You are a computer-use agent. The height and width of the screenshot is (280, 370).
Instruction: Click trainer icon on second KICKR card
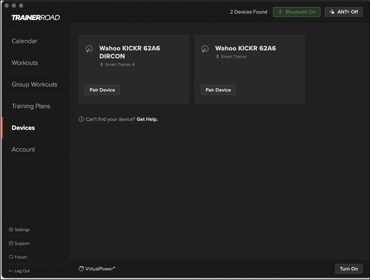coord(205,49)
